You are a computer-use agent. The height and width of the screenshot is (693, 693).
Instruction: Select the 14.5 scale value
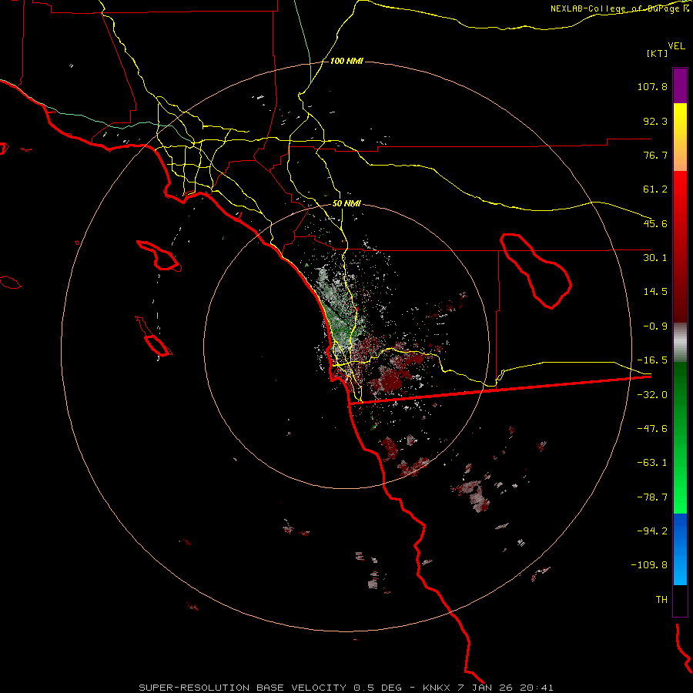tap(655, 292)
